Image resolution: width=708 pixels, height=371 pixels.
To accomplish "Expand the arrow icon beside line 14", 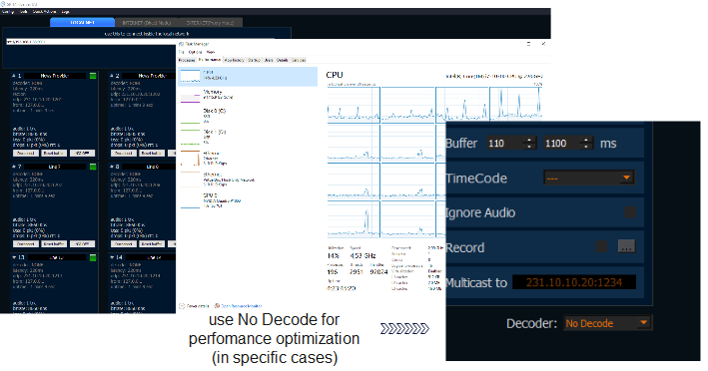I will point(112,257).
